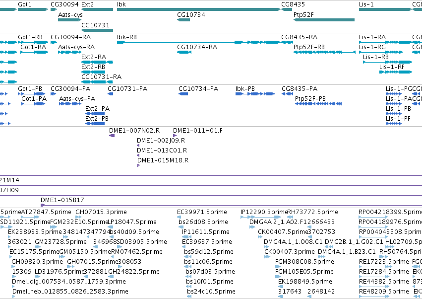Click BAC end DME1-007N02.R
The height and width of the screenshot is (299, 422).
112,136
